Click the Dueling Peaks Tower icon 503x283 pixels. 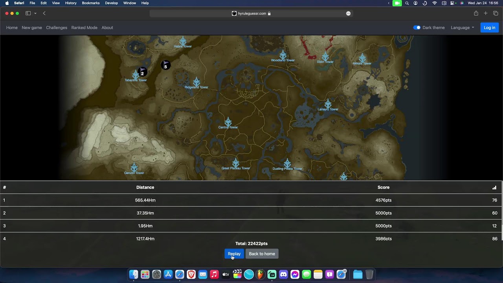pyautogui.click(x=287, y=164)
